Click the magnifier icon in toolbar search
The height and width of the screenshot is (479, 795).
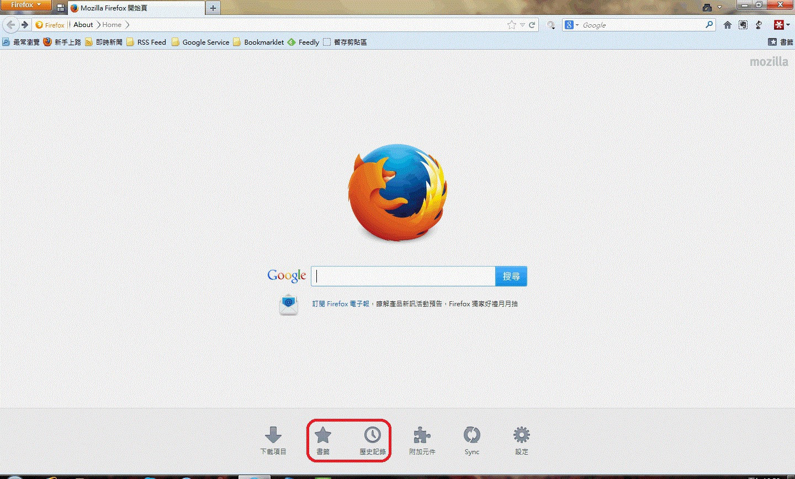(709, 25)
